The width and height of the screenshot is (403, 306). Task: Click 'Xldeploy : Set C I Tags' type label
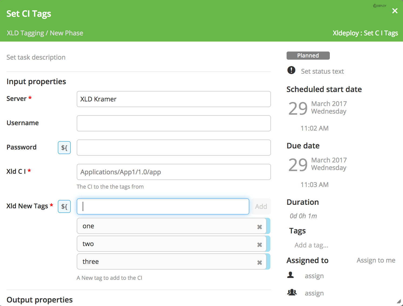(365, 33)
